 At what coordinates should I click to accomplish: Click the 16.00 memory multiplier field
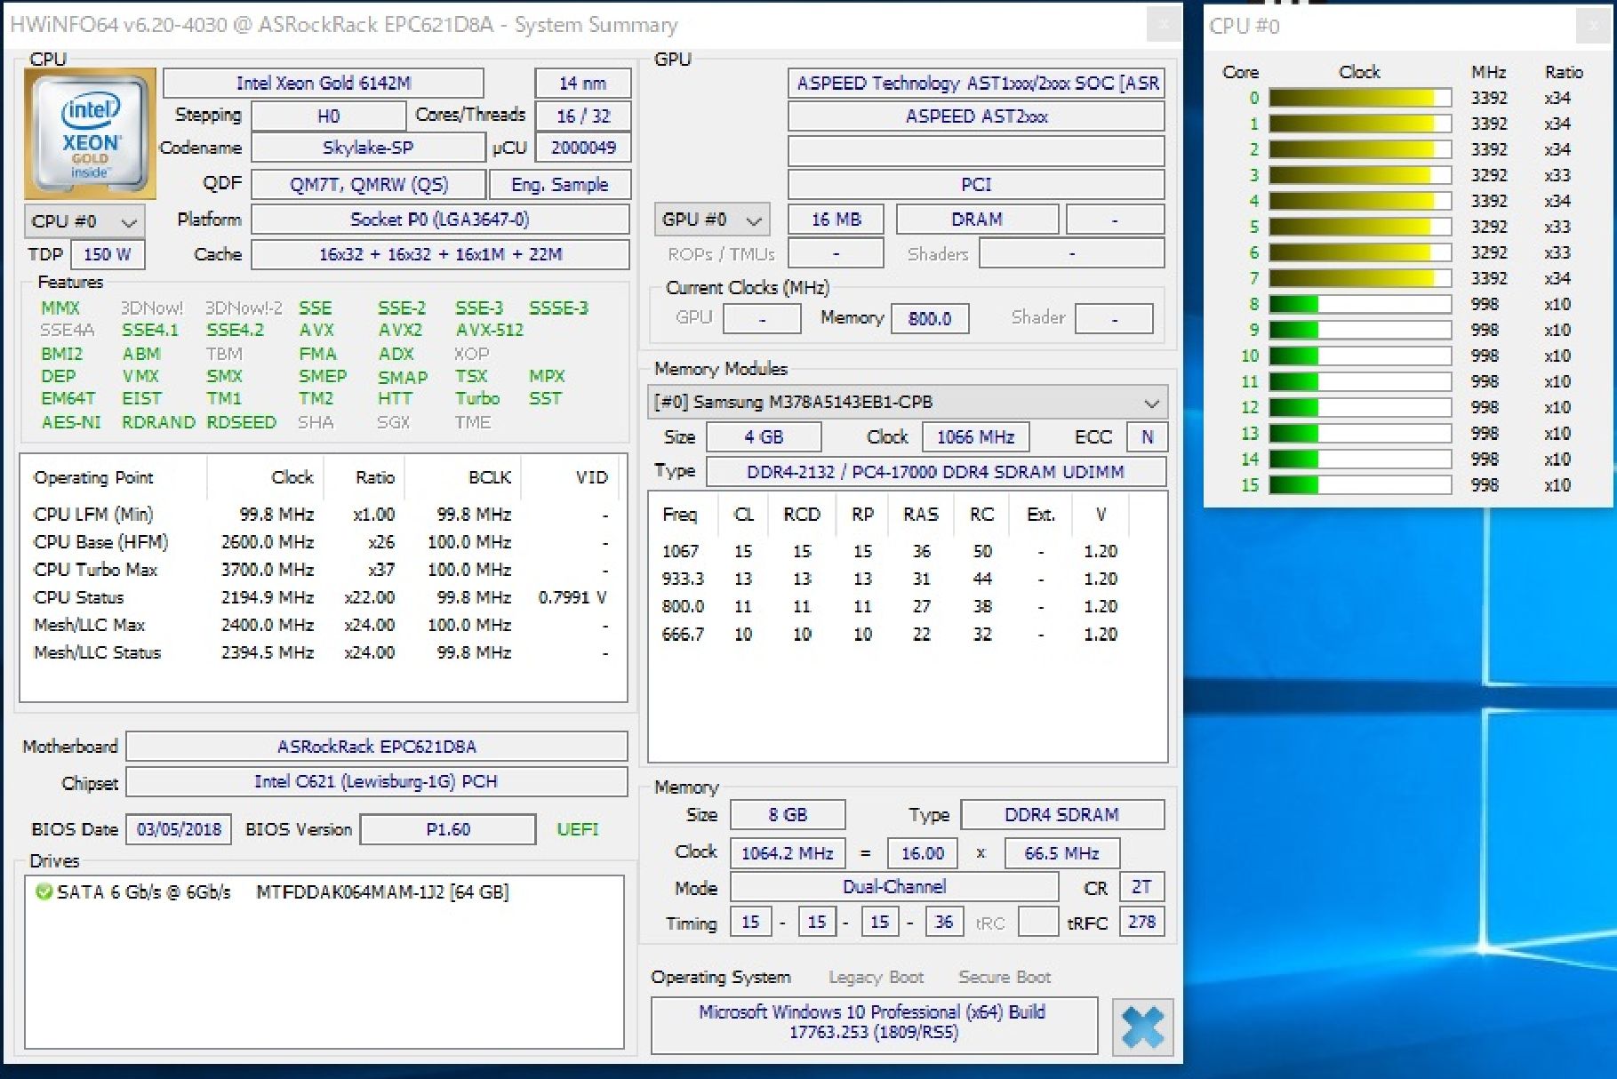[x=923, y=853]
